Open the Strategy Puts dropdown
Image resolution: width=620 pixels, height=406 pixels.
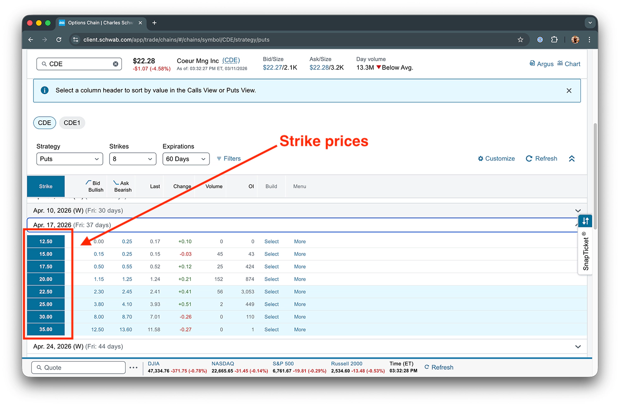[x=69, y=159]
